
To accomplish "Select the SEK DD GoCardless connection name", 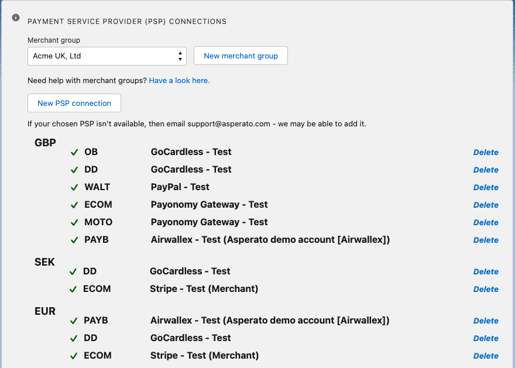I will click(190, 271).
